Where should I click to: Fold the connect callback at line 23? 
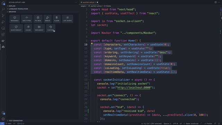(x=89, y=95)
